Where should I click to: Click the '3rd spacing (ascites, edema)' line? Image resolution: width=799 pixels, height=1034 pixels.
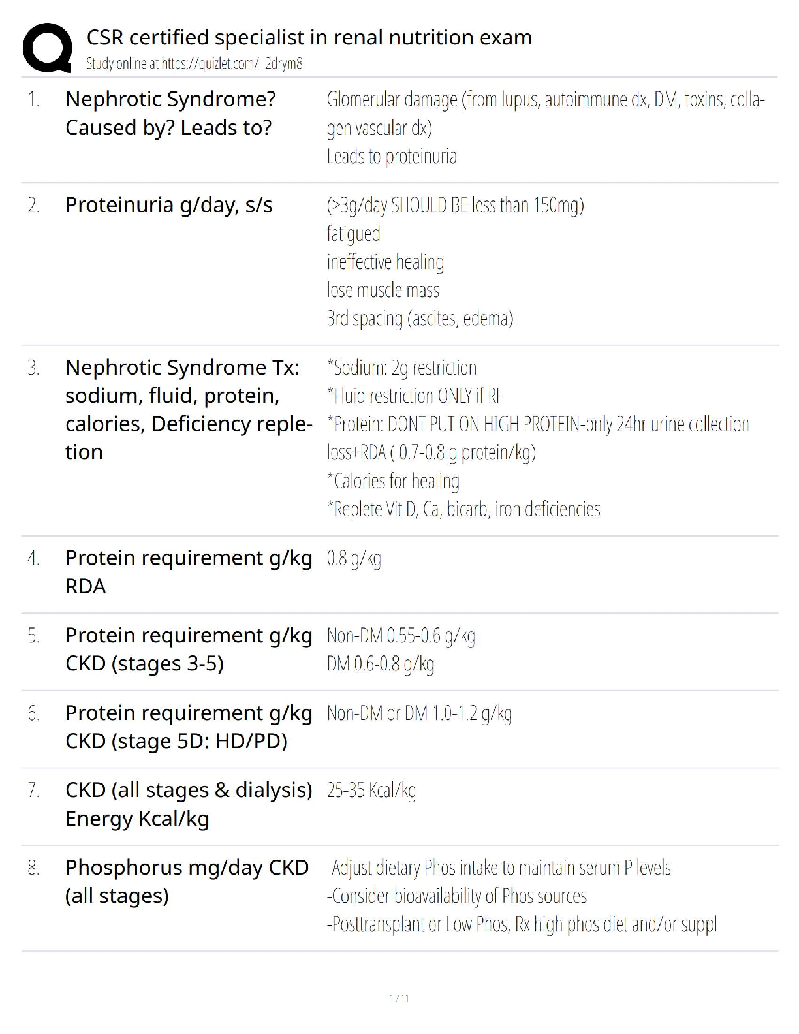(420, 319)
